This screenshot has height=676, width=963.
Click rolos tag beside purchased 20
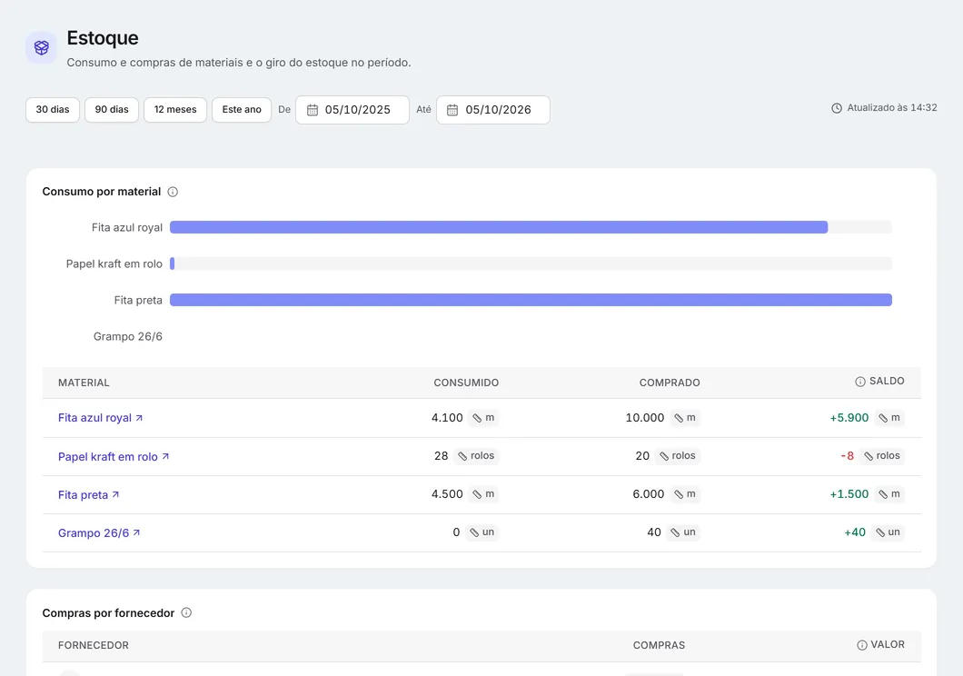point(678,455)
